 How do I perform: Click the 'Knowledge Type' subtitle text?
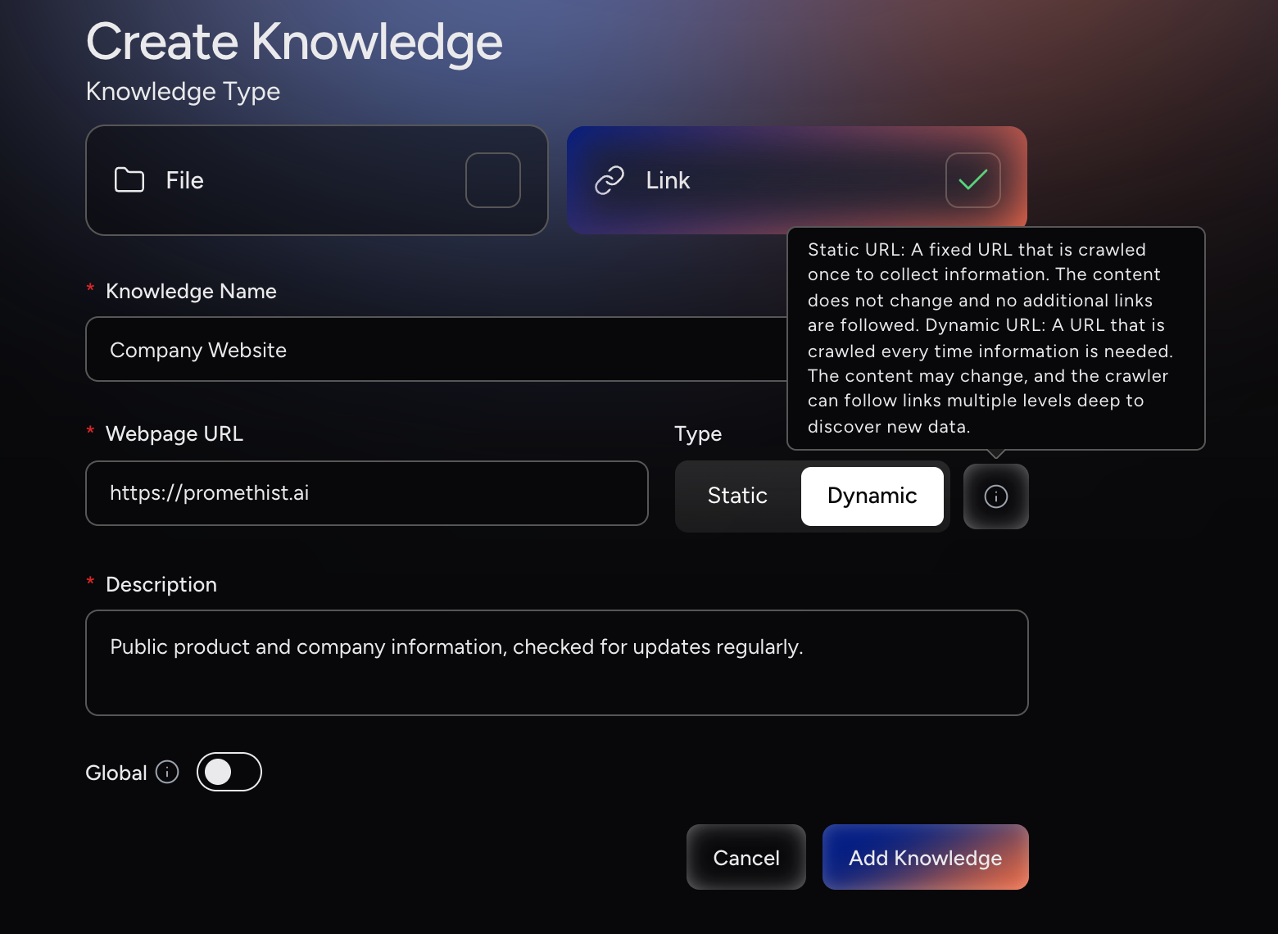(183, 92)
